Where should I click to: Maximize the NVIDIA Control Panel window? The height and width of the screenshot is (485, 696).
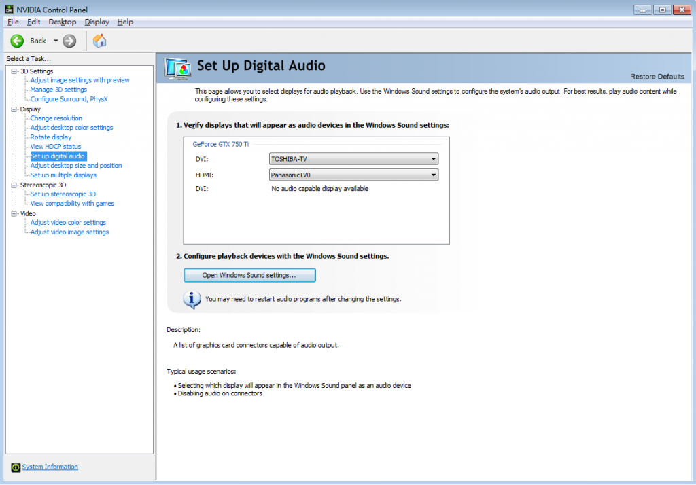pyautogui.click(x=662, y=10)
